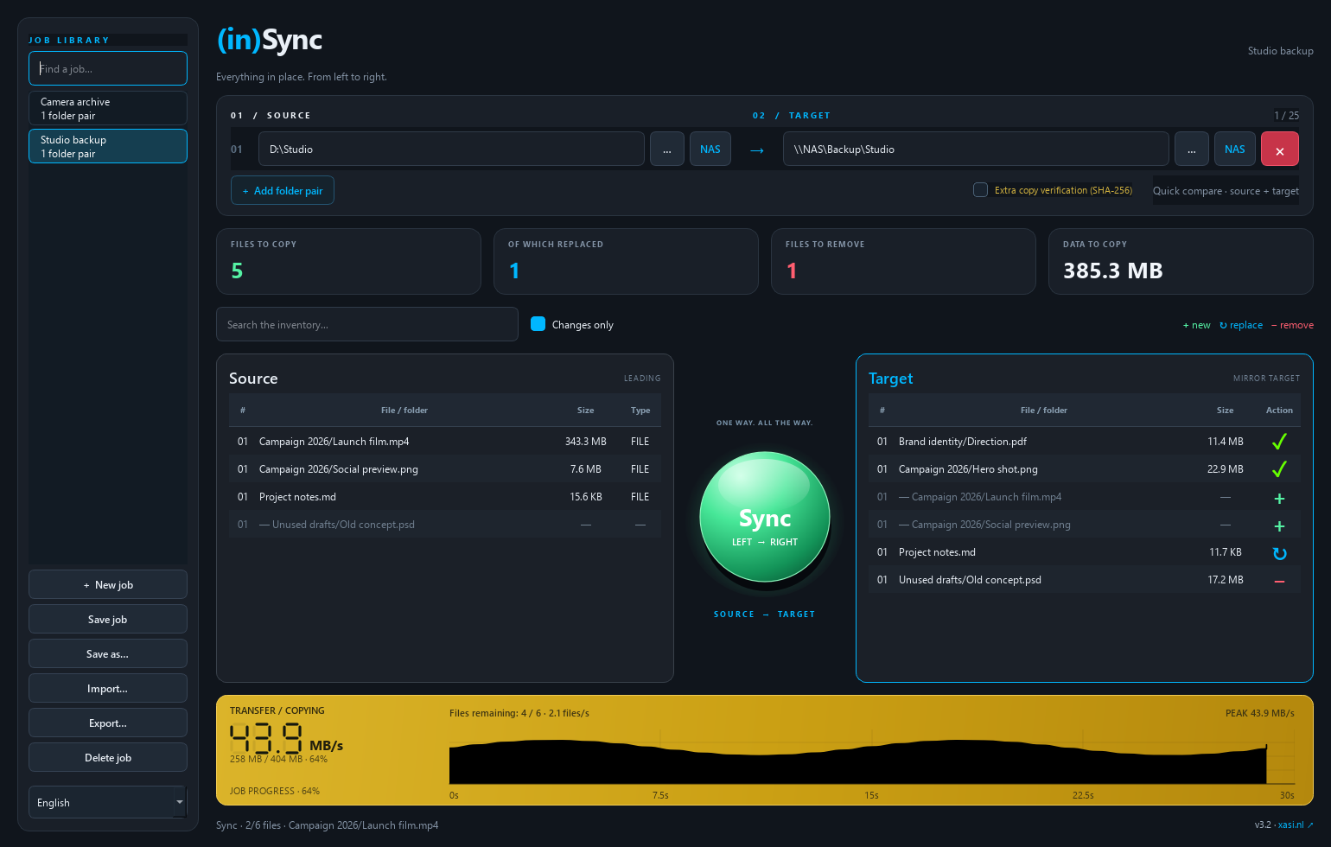Open the English language dropdown
The height and width of the screenshot is (847, 1331).
[x=108, y=802]
